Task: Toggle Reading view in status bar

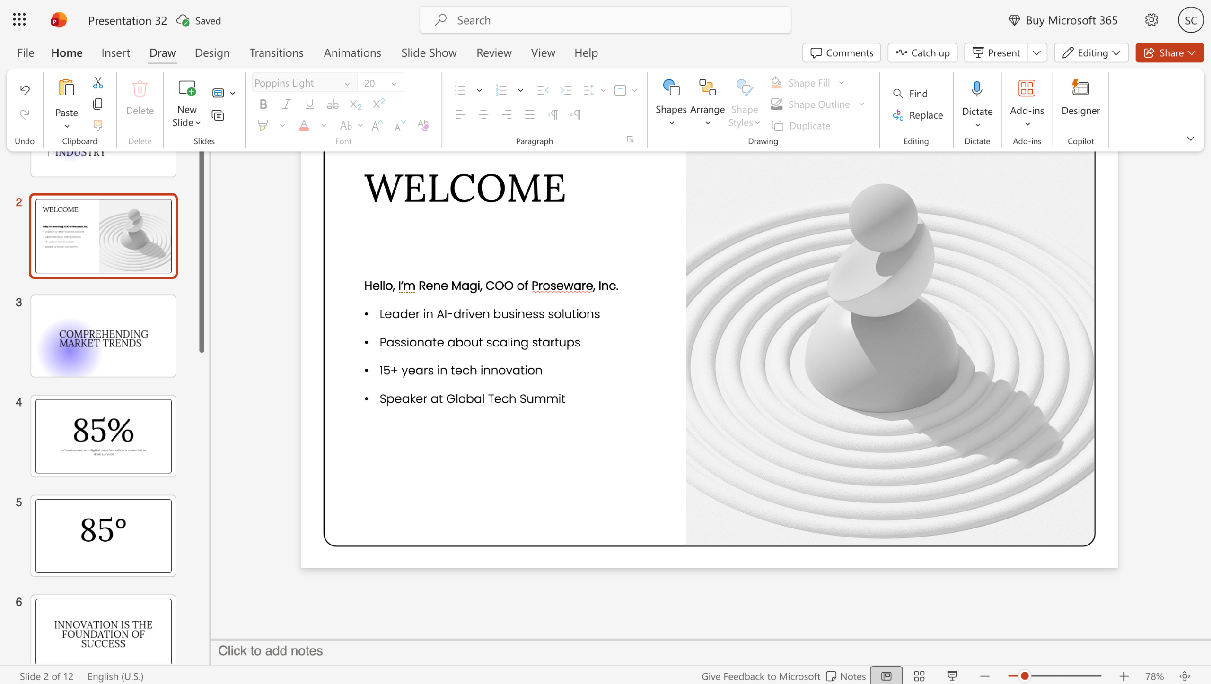Action: (952, 676)
